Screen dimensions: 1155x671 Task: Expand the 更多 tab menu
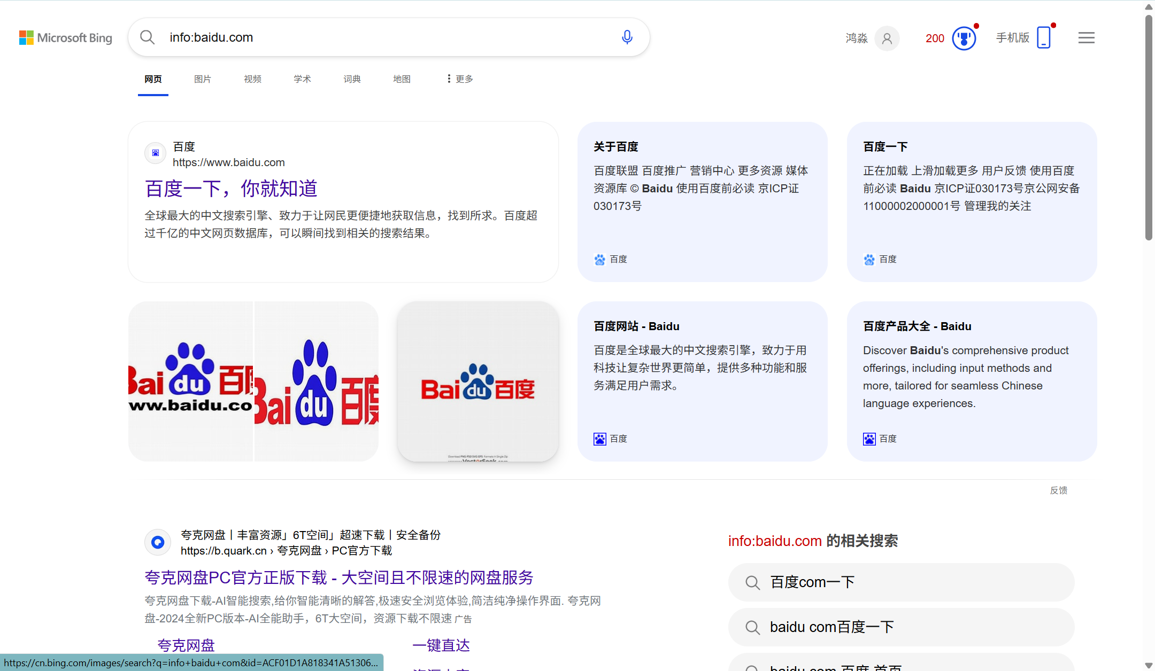(x=460, y=79)
